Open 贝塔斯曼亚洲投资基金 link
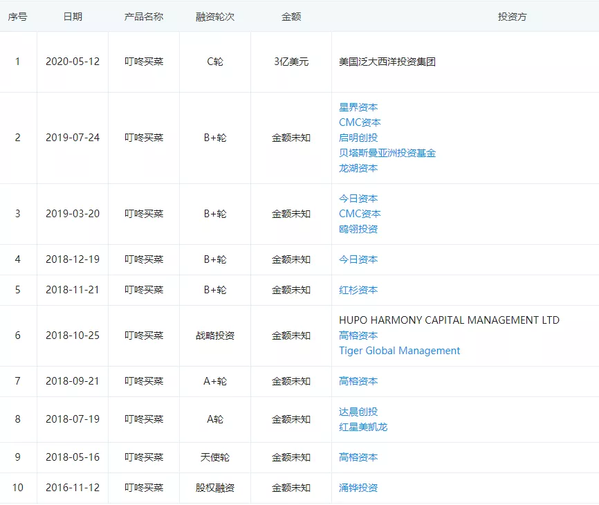The width and height of the screenshot is (599, 505). coord(387,153)
